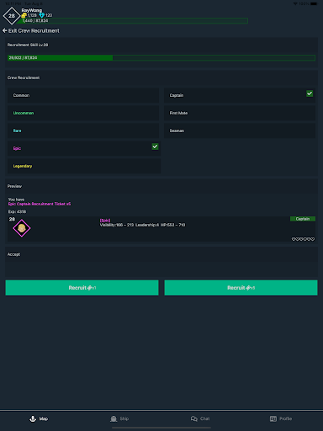Switch to the Profile tab label
The height and width of the screenshot is (431, 323).
click(285, 418)
